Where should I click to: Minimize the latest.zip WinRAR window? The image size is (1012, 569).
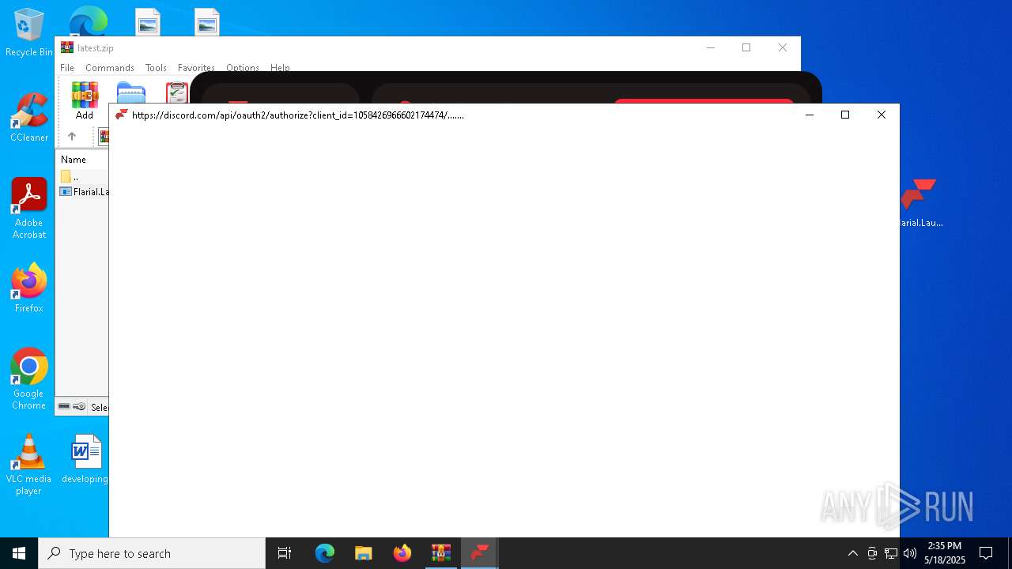coord(710,47)
